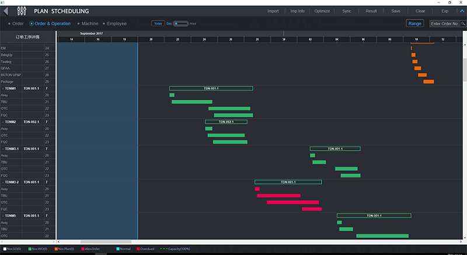Image resolution: width=467 pixels, height=255 pixels.
Task: Click the Normal cyan legend icon
Action: [x=117, y=249]
